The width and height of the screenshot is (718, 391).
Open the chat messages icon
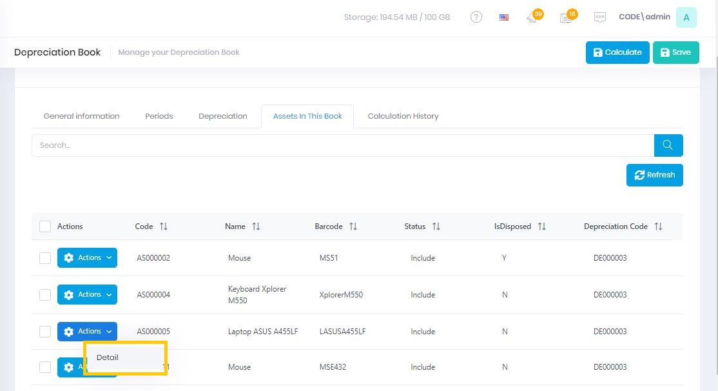600,17
